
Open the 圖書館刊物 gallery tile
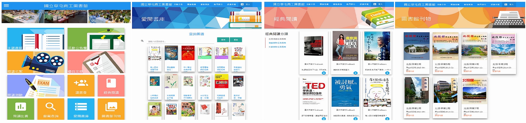tap(111, 109)
